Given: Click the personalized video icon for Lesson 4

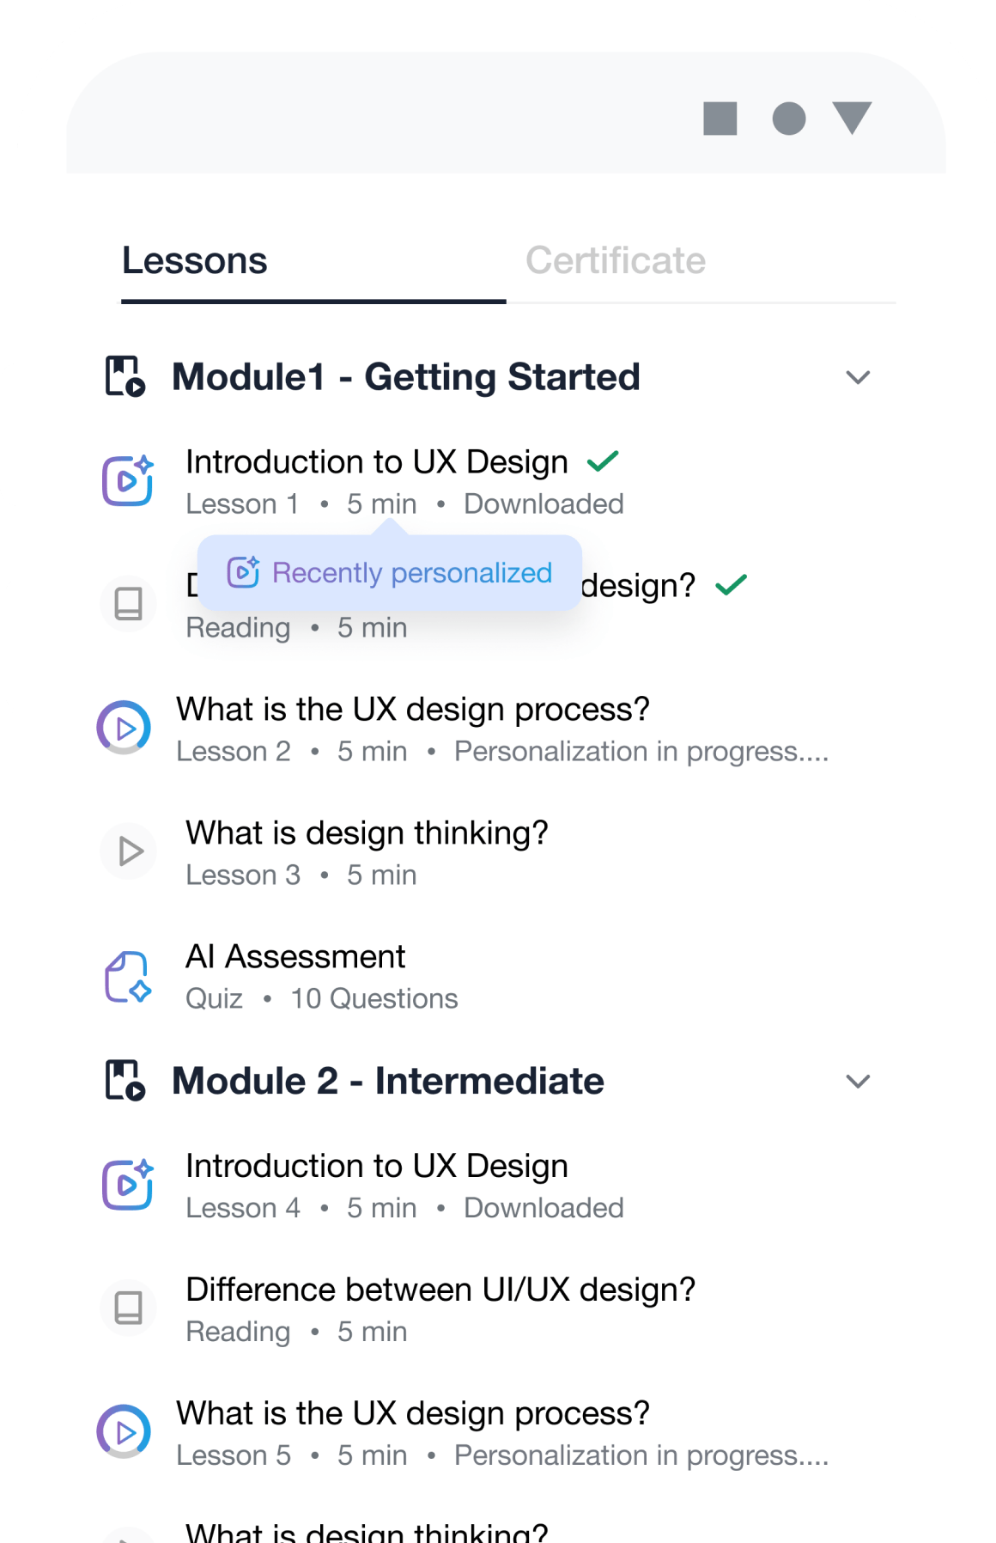Looking at the screenshot, I should tap(128, 1185).
